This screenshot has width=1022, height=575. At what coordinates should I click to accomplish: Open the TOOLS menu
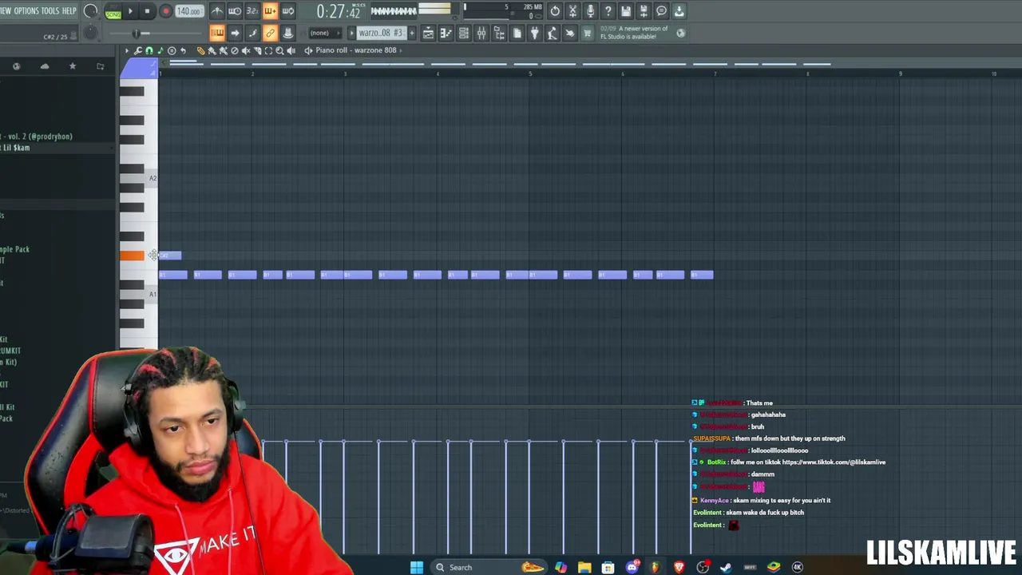pos(50,11)
